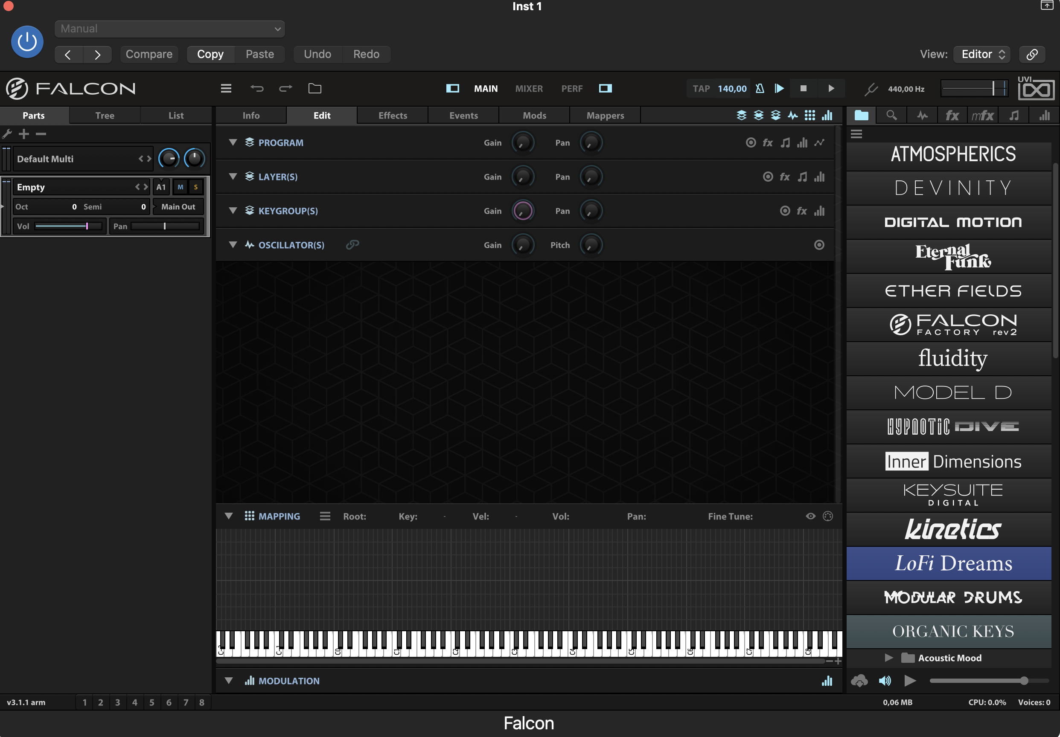Adjust the browser preview volume slider
This screenshot has width=1060, height=737.
pyautogui.click(x=989, y=681)
